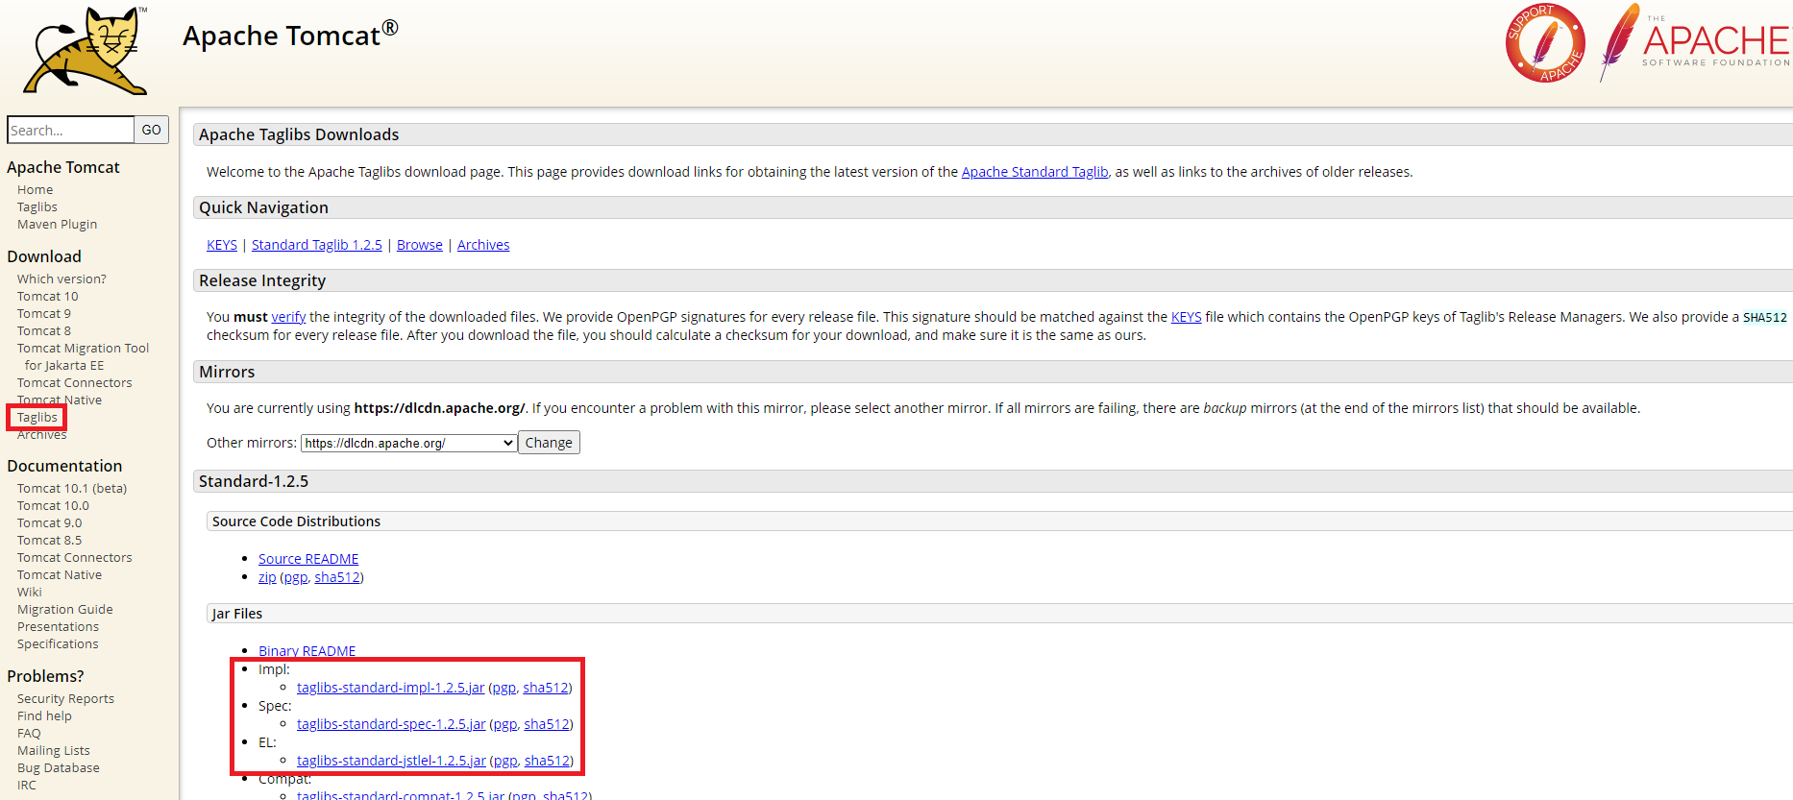Image resolution: width=1793 pixels, height=800 pixels.
Task: Open Tomcat 9.0 documentation
Action: click(x=50, y=523)
